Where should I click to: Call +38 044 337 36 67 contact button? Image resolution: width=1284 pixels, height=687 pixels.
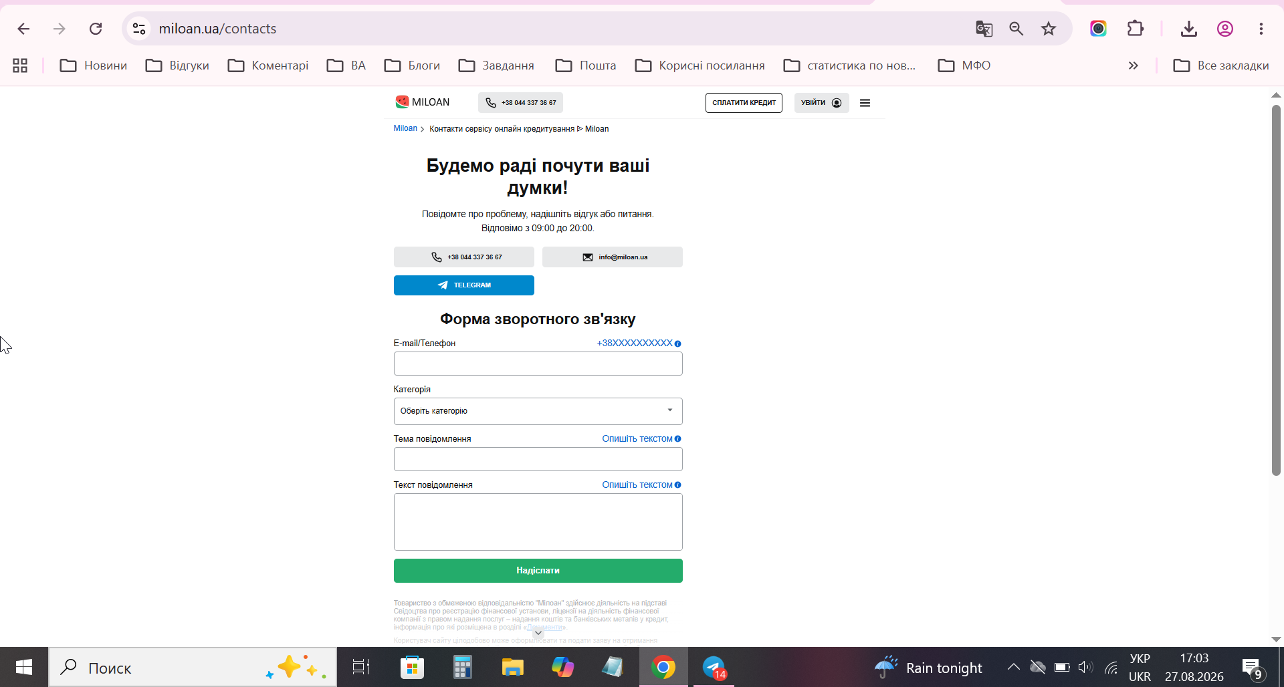click(463, 257)
